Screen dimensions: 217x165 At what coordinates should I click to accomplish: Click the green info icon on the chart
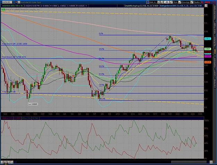click(x=3, y=9)
